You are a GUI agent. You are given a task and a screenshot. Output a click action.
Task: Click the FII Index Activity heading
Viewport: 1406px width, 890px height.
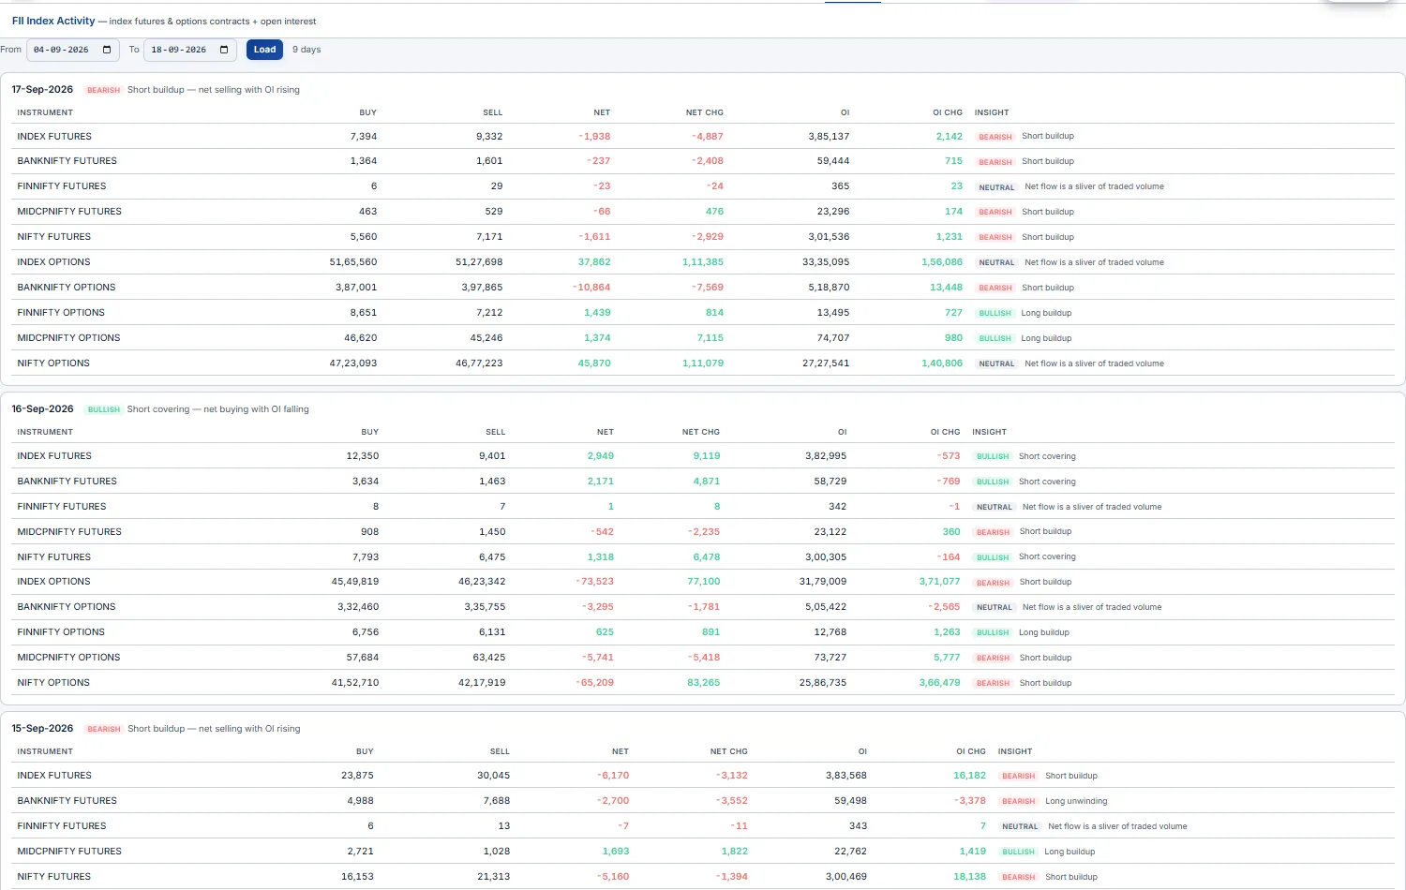(53, 21)
